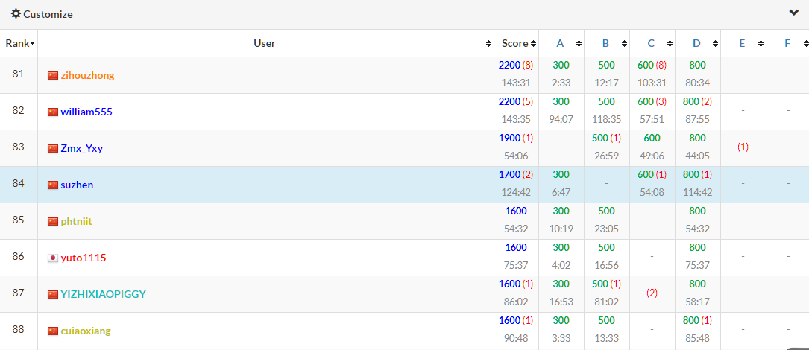Open suzhen user profile
This screenshot has height=350, width=809.
[77, 185]
